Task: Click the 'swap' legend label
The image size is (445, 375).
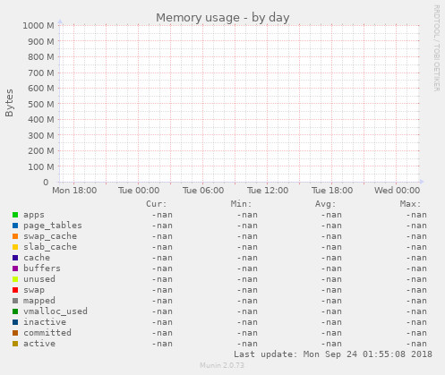Action: coord(34,290)
